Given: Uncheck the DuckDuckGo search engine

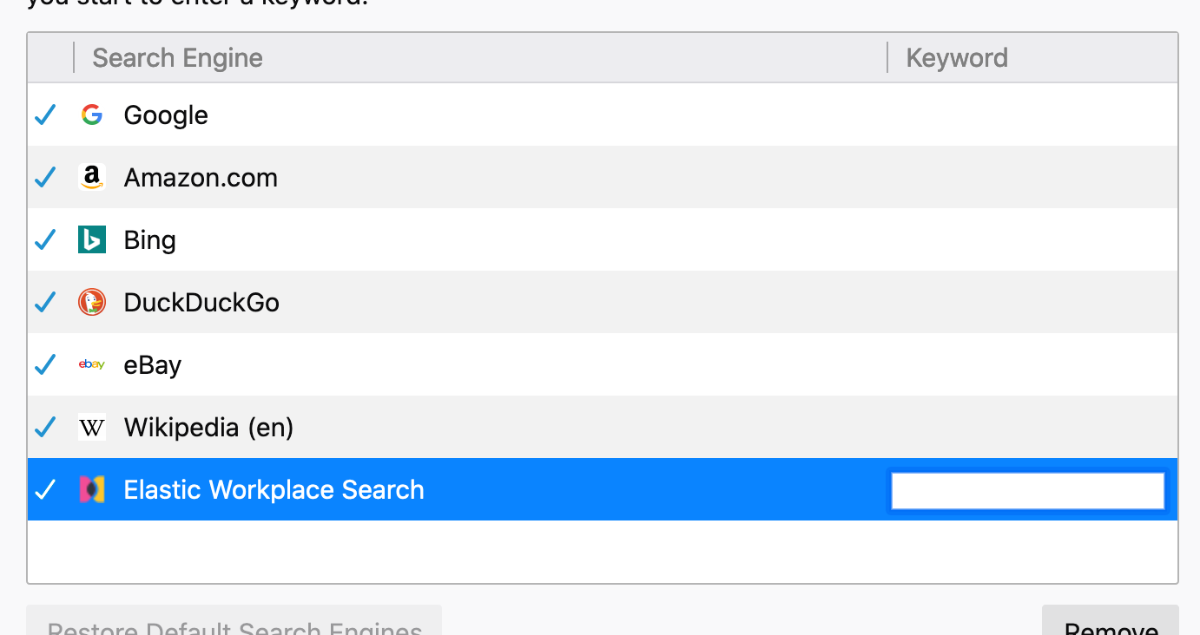Looking at the screenshot, I should (44, 301).
